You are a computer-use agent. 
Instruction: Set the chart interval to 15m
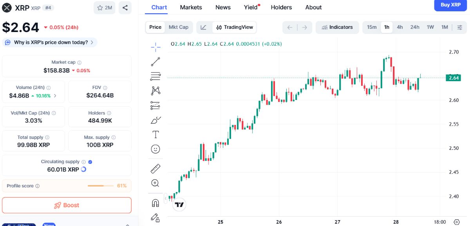coord(372,27)
